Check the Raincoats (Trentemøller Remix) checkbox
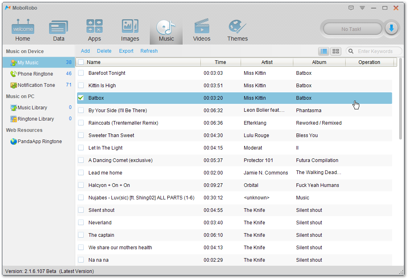 tap(81, 123)
